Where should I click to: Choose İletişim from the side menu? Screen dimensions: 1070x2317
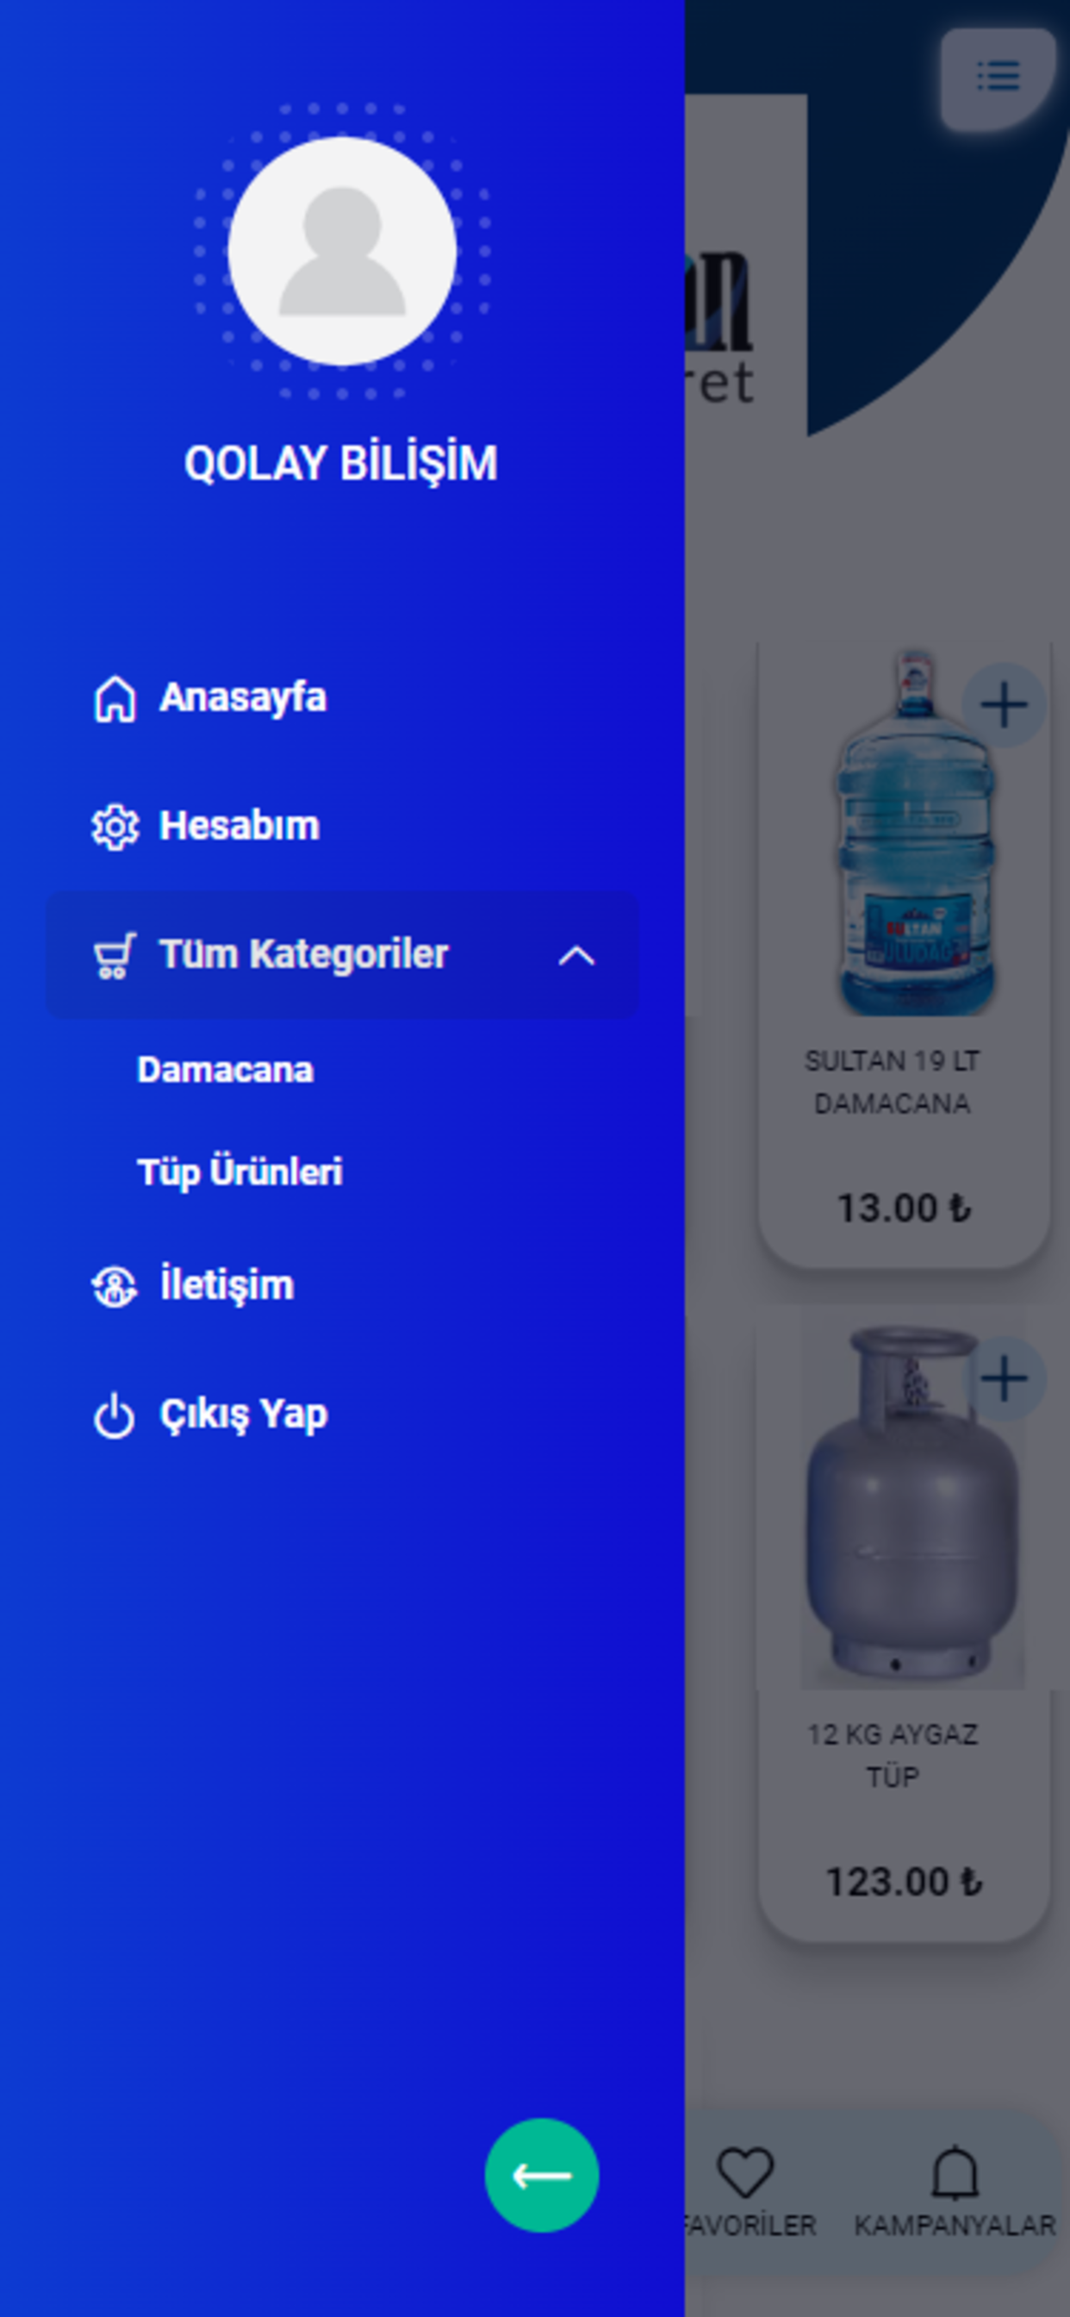[x=227, y=1284]
